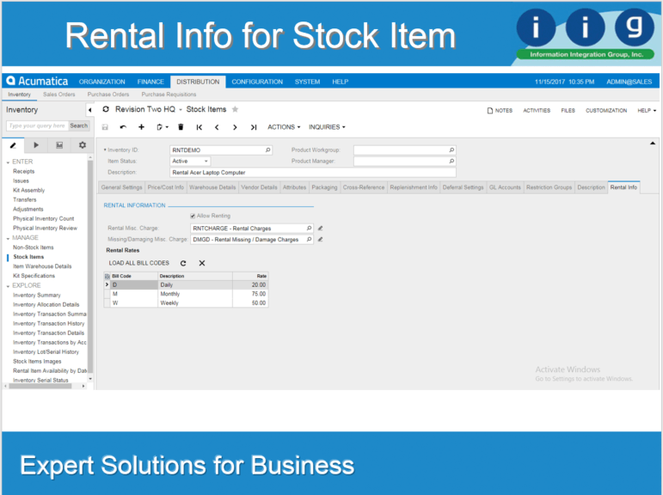Screen dimensions: 663x495
Task: Select the play-arrow processes sidebar tab
Action: pyautogui.click(x=36, y=145)
